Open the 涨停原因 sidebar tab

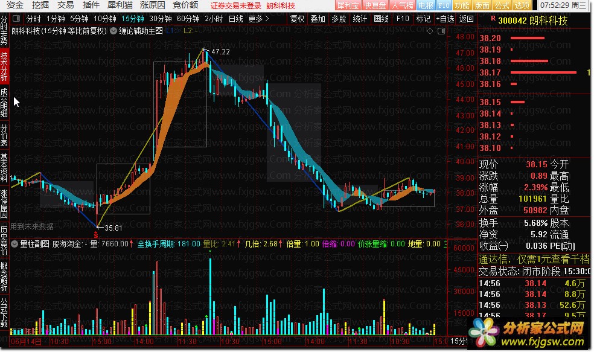pos(4,204)
